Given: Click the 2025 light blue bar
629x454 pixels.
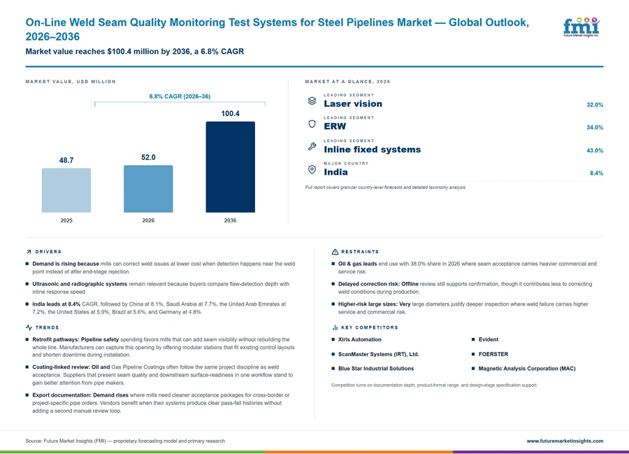Looking at the screenshot, I should pyautogui.click(x=66, y=190).
